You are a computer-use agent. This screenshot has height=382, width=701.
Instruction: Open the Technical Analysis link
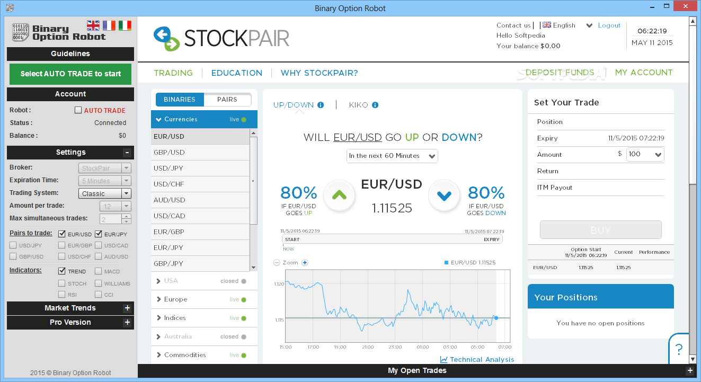tap(482, 359)
